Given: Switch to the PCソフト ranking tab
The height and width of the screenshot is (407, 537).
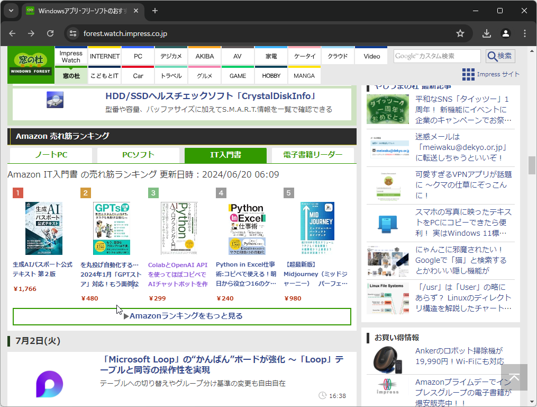Looking at the screenshot, I should (x=138, y=155).
